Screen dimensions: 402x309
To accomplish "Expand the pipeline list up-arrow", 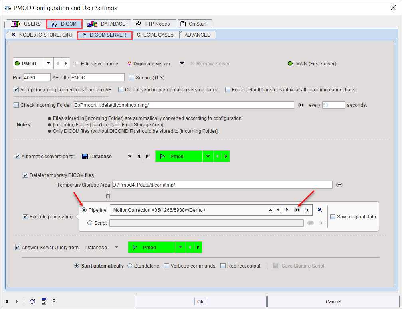I will point(271,210).
